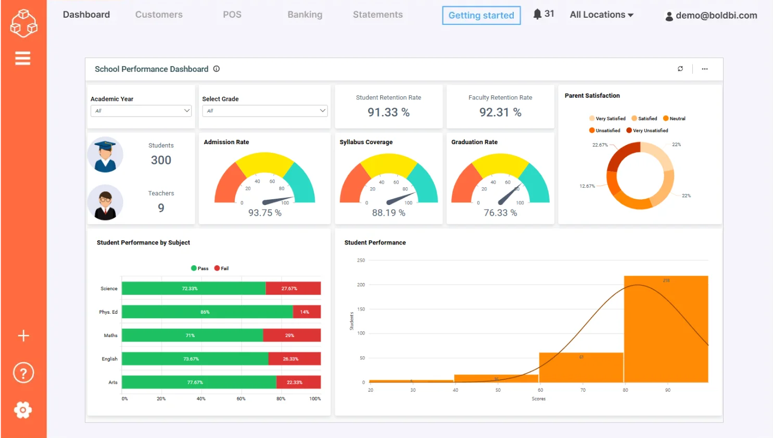Open the All Locations selector
The width and height of the screenshot is (773, 438).
click(x=601, y=15)
